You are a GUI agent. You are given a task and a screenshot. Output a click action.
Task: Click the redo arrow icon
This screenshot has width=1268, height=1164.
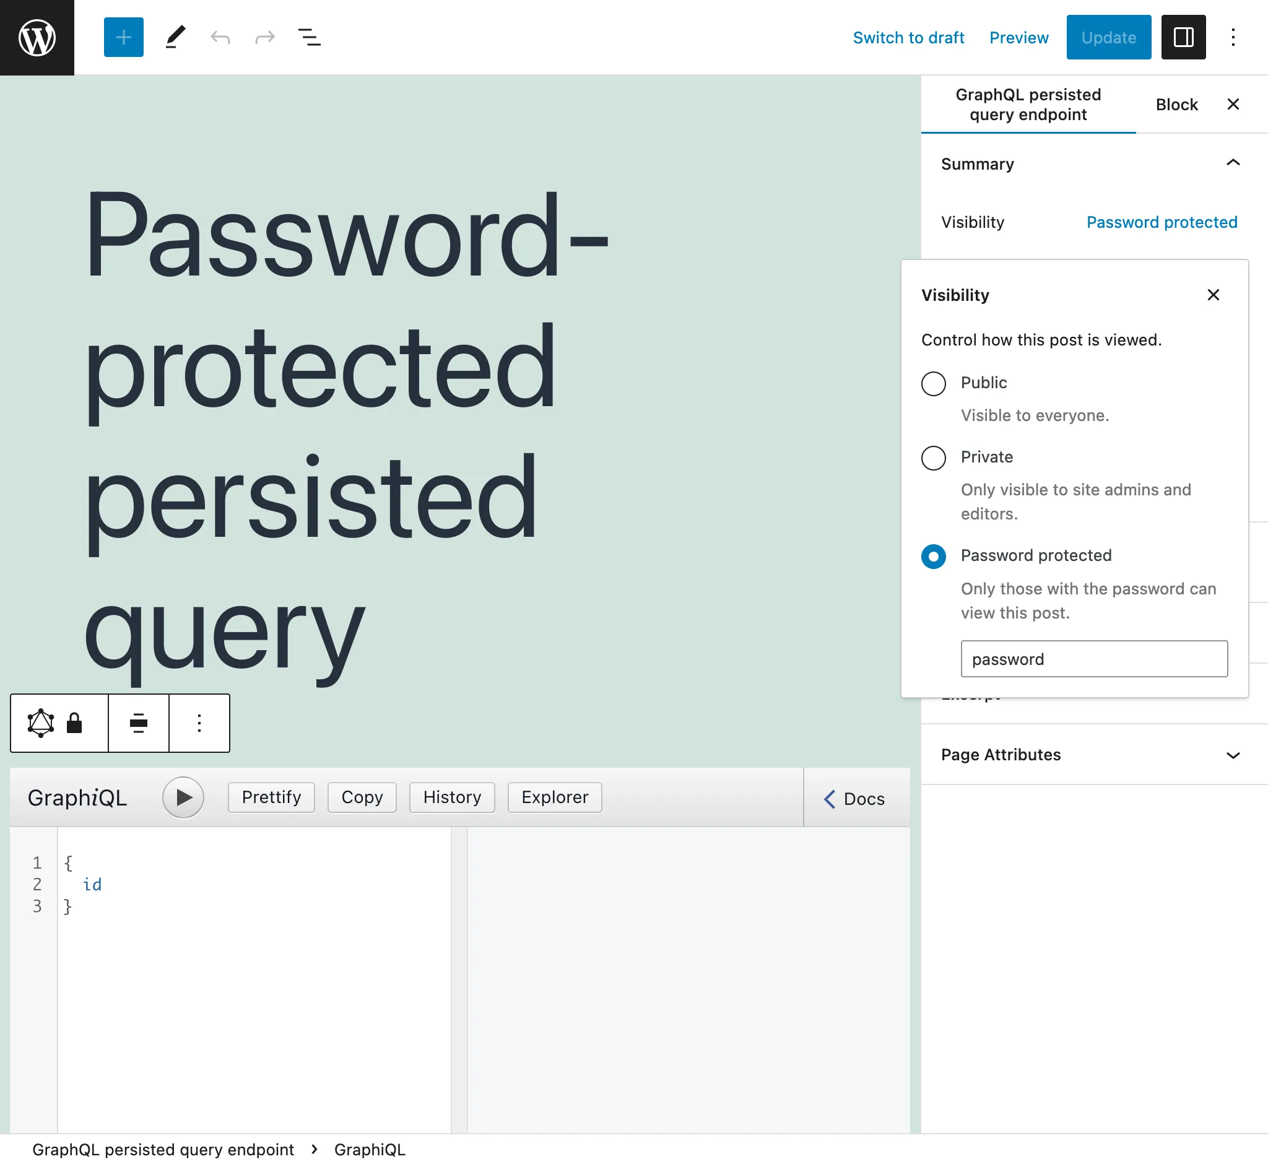tap(265, 37)
